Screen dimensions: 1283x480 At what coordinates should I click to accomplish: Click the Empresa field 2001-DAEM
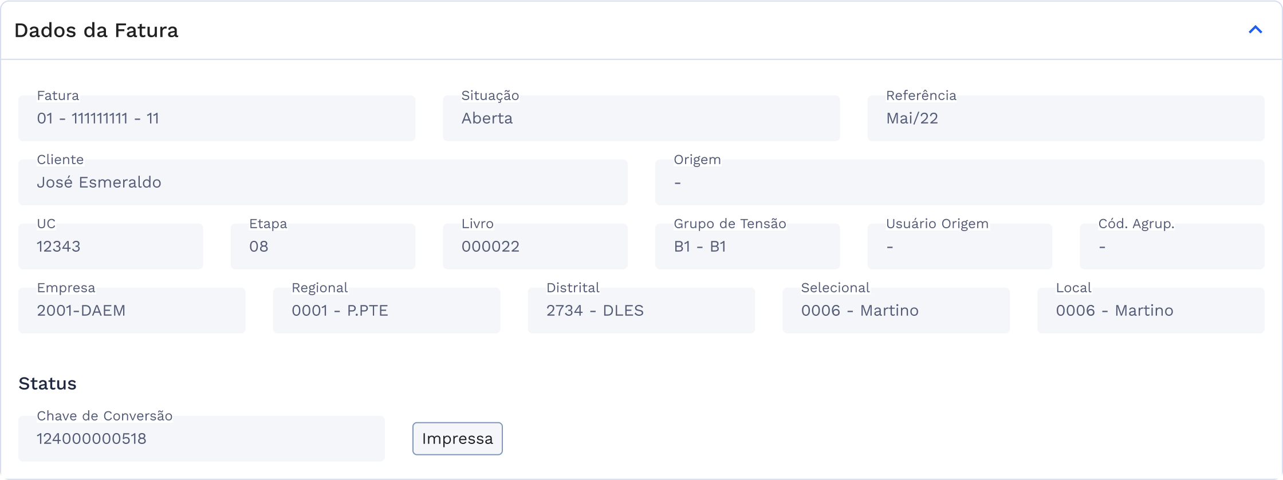[131, 310]
